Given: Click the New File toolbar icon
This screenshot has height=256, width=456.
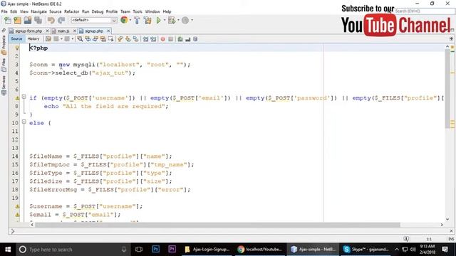Looking at the screenshot, I should pos(8,21).
